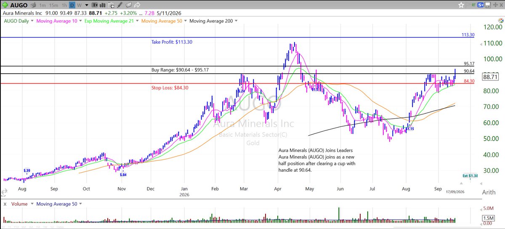The width and height of the screenshot is (505, 229).
Task: Switch chart to 1h timeframe
Action: click(64, 5)
